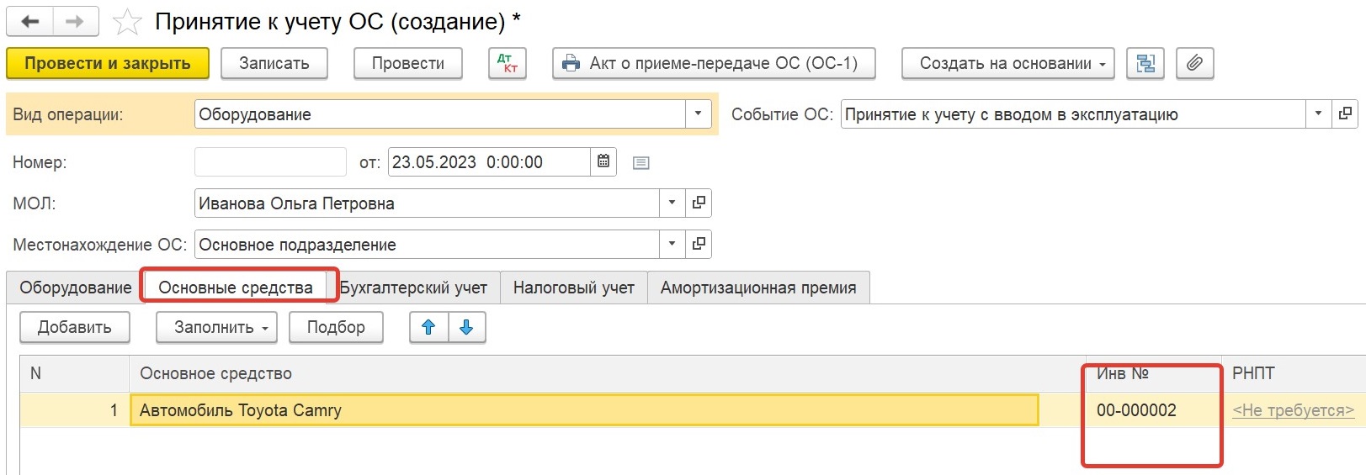Show Дт/Кт postings for the document
The image size is (1366, 475).
[508, 63]
